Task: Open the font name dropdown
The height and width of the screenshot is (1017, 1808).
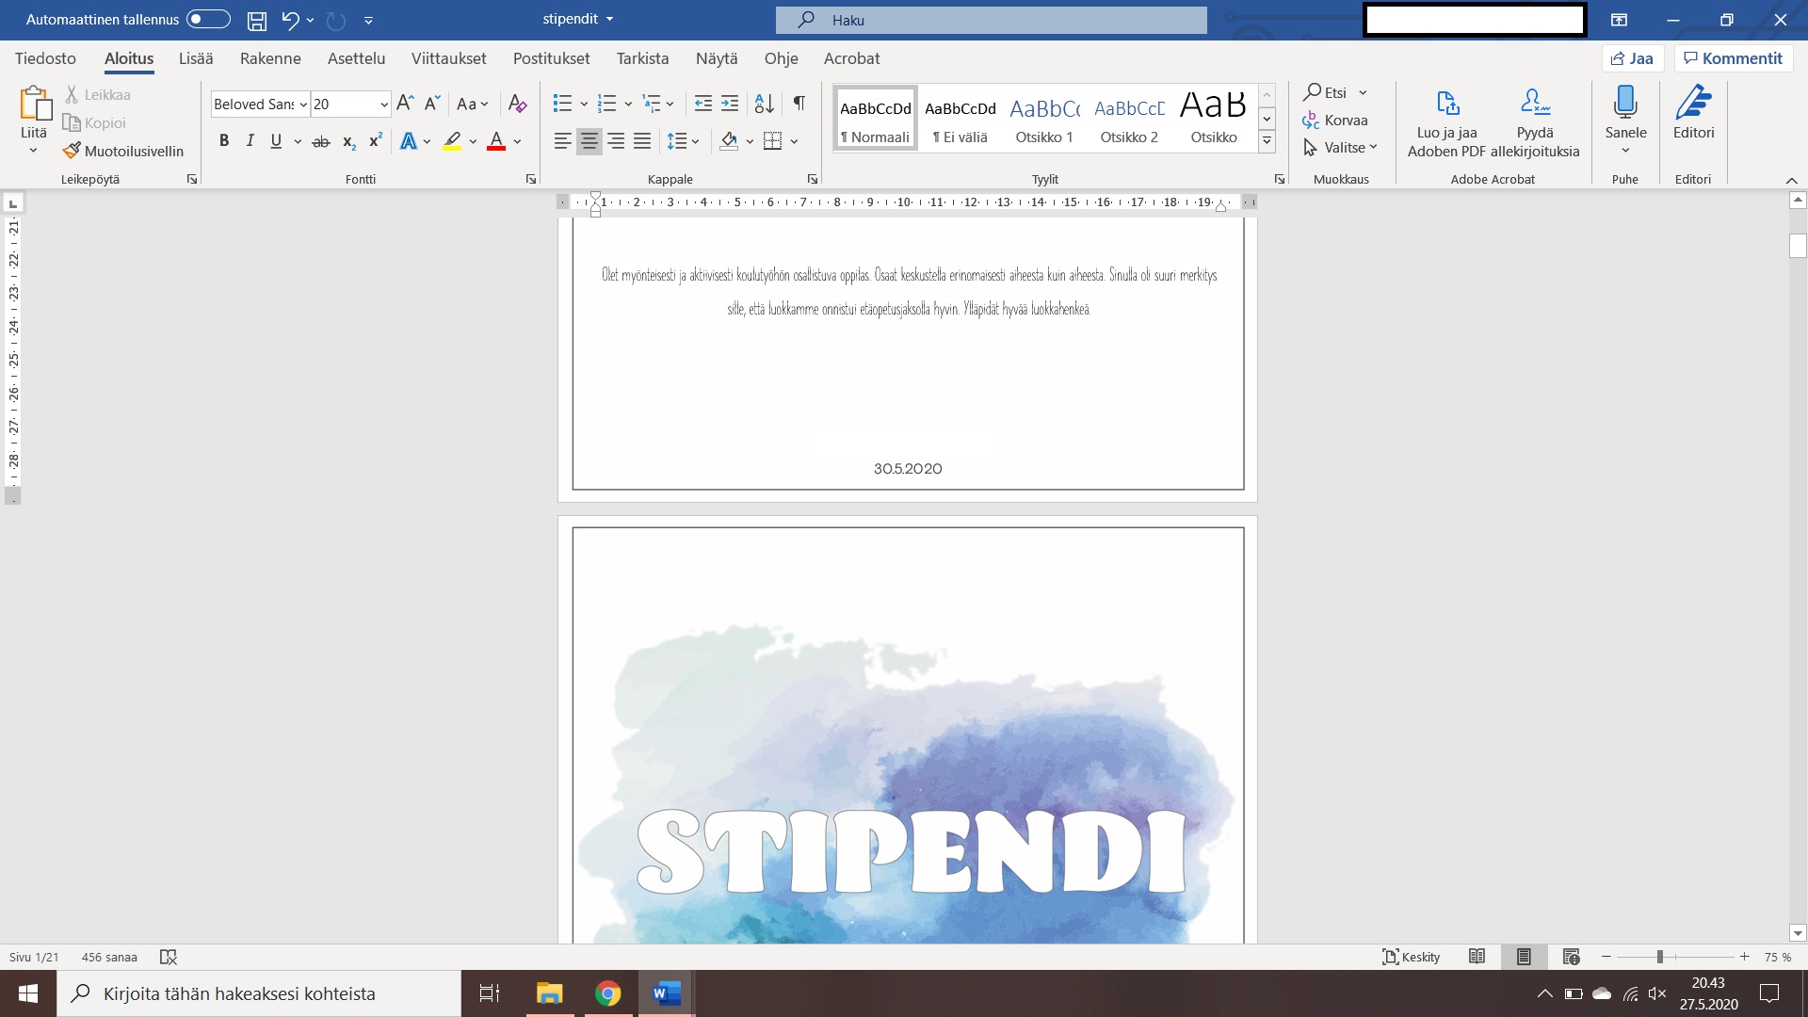Action: (x=303, y=105)
